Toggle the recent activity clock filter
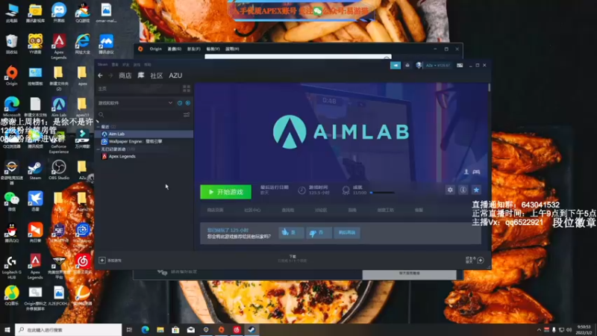 coord(180,103)
